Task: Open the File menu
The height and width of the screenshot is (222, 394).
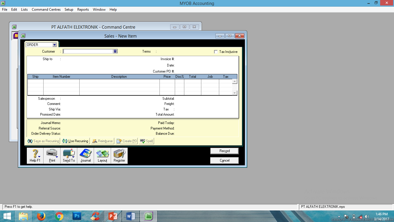Action: (x=5, y=10)
